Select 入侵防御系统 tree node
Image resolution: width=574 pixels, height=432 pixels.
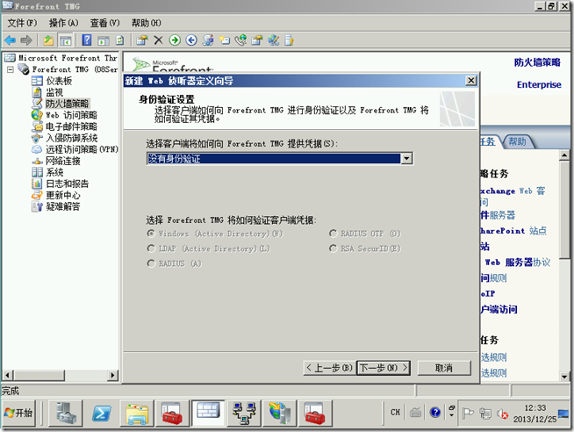point(71,138)
